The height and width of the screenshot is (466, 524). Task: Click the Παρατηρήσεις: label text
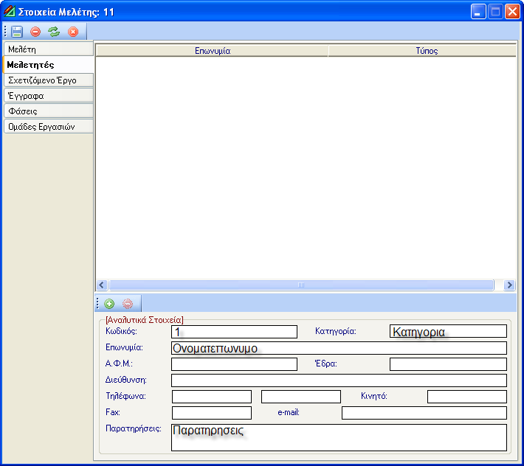coord(134,428)
